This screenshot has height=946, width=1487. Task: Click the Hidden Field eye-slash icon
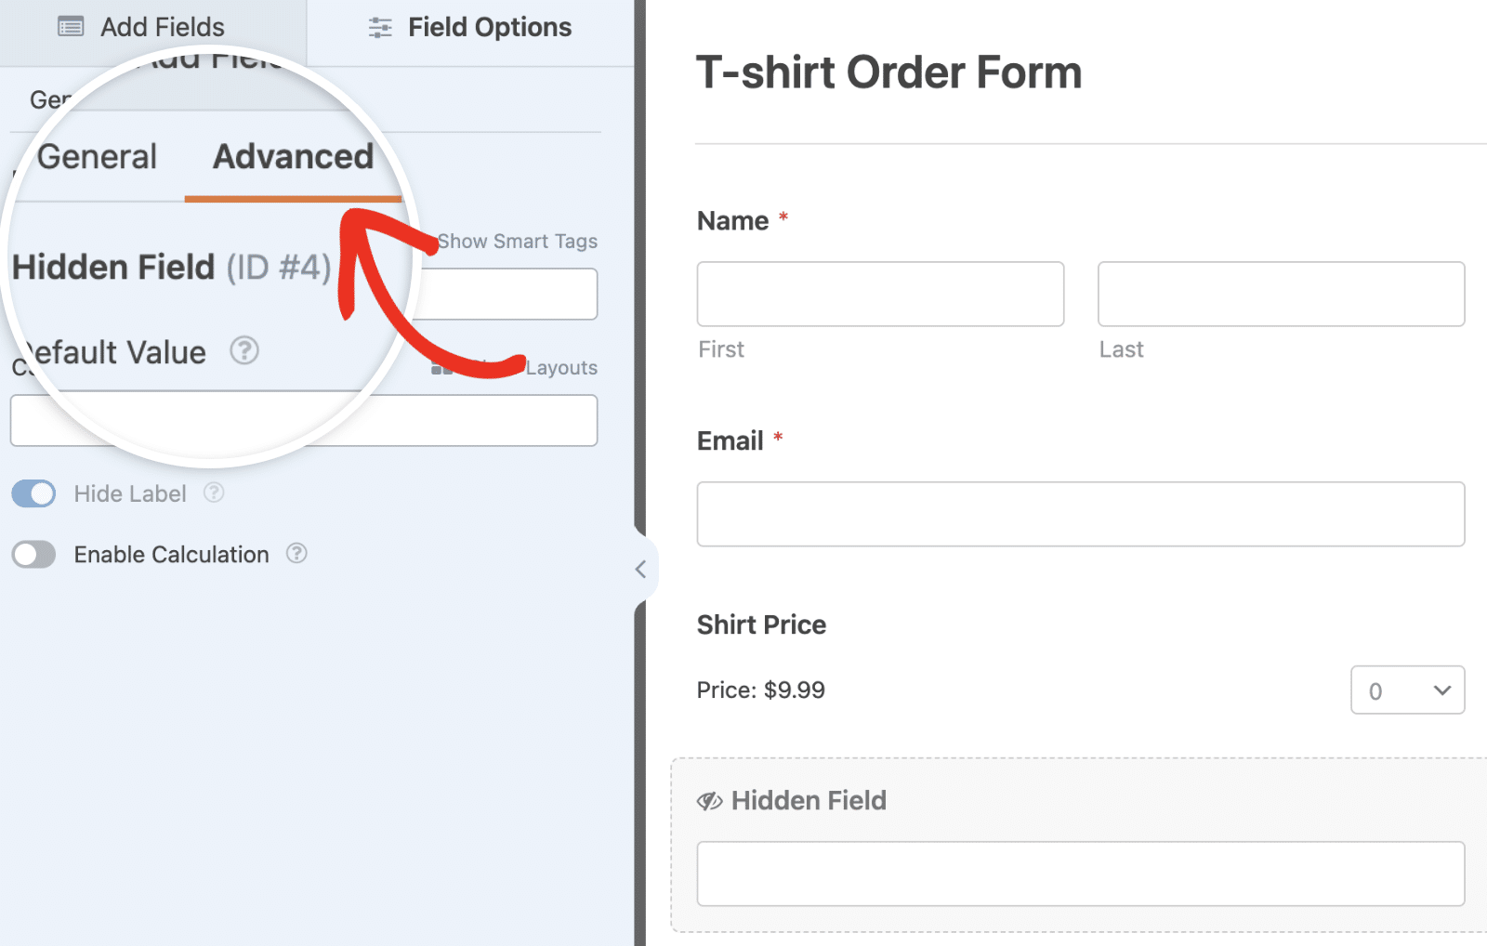click(710, 801)
